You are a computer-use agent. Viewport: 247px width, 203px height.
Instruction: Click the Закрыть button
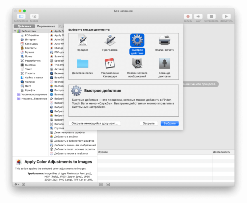pos(149,123)
